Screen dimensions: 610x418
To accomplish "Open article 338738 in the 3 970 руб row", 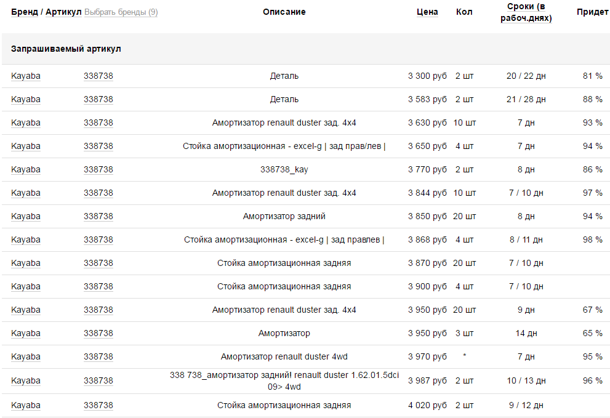I will [98, 356].
